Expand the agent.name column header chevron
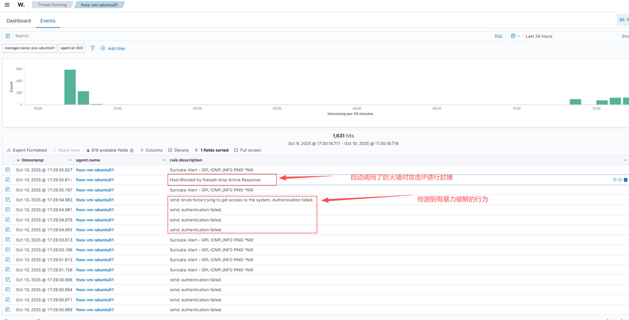 coord(164,160)
